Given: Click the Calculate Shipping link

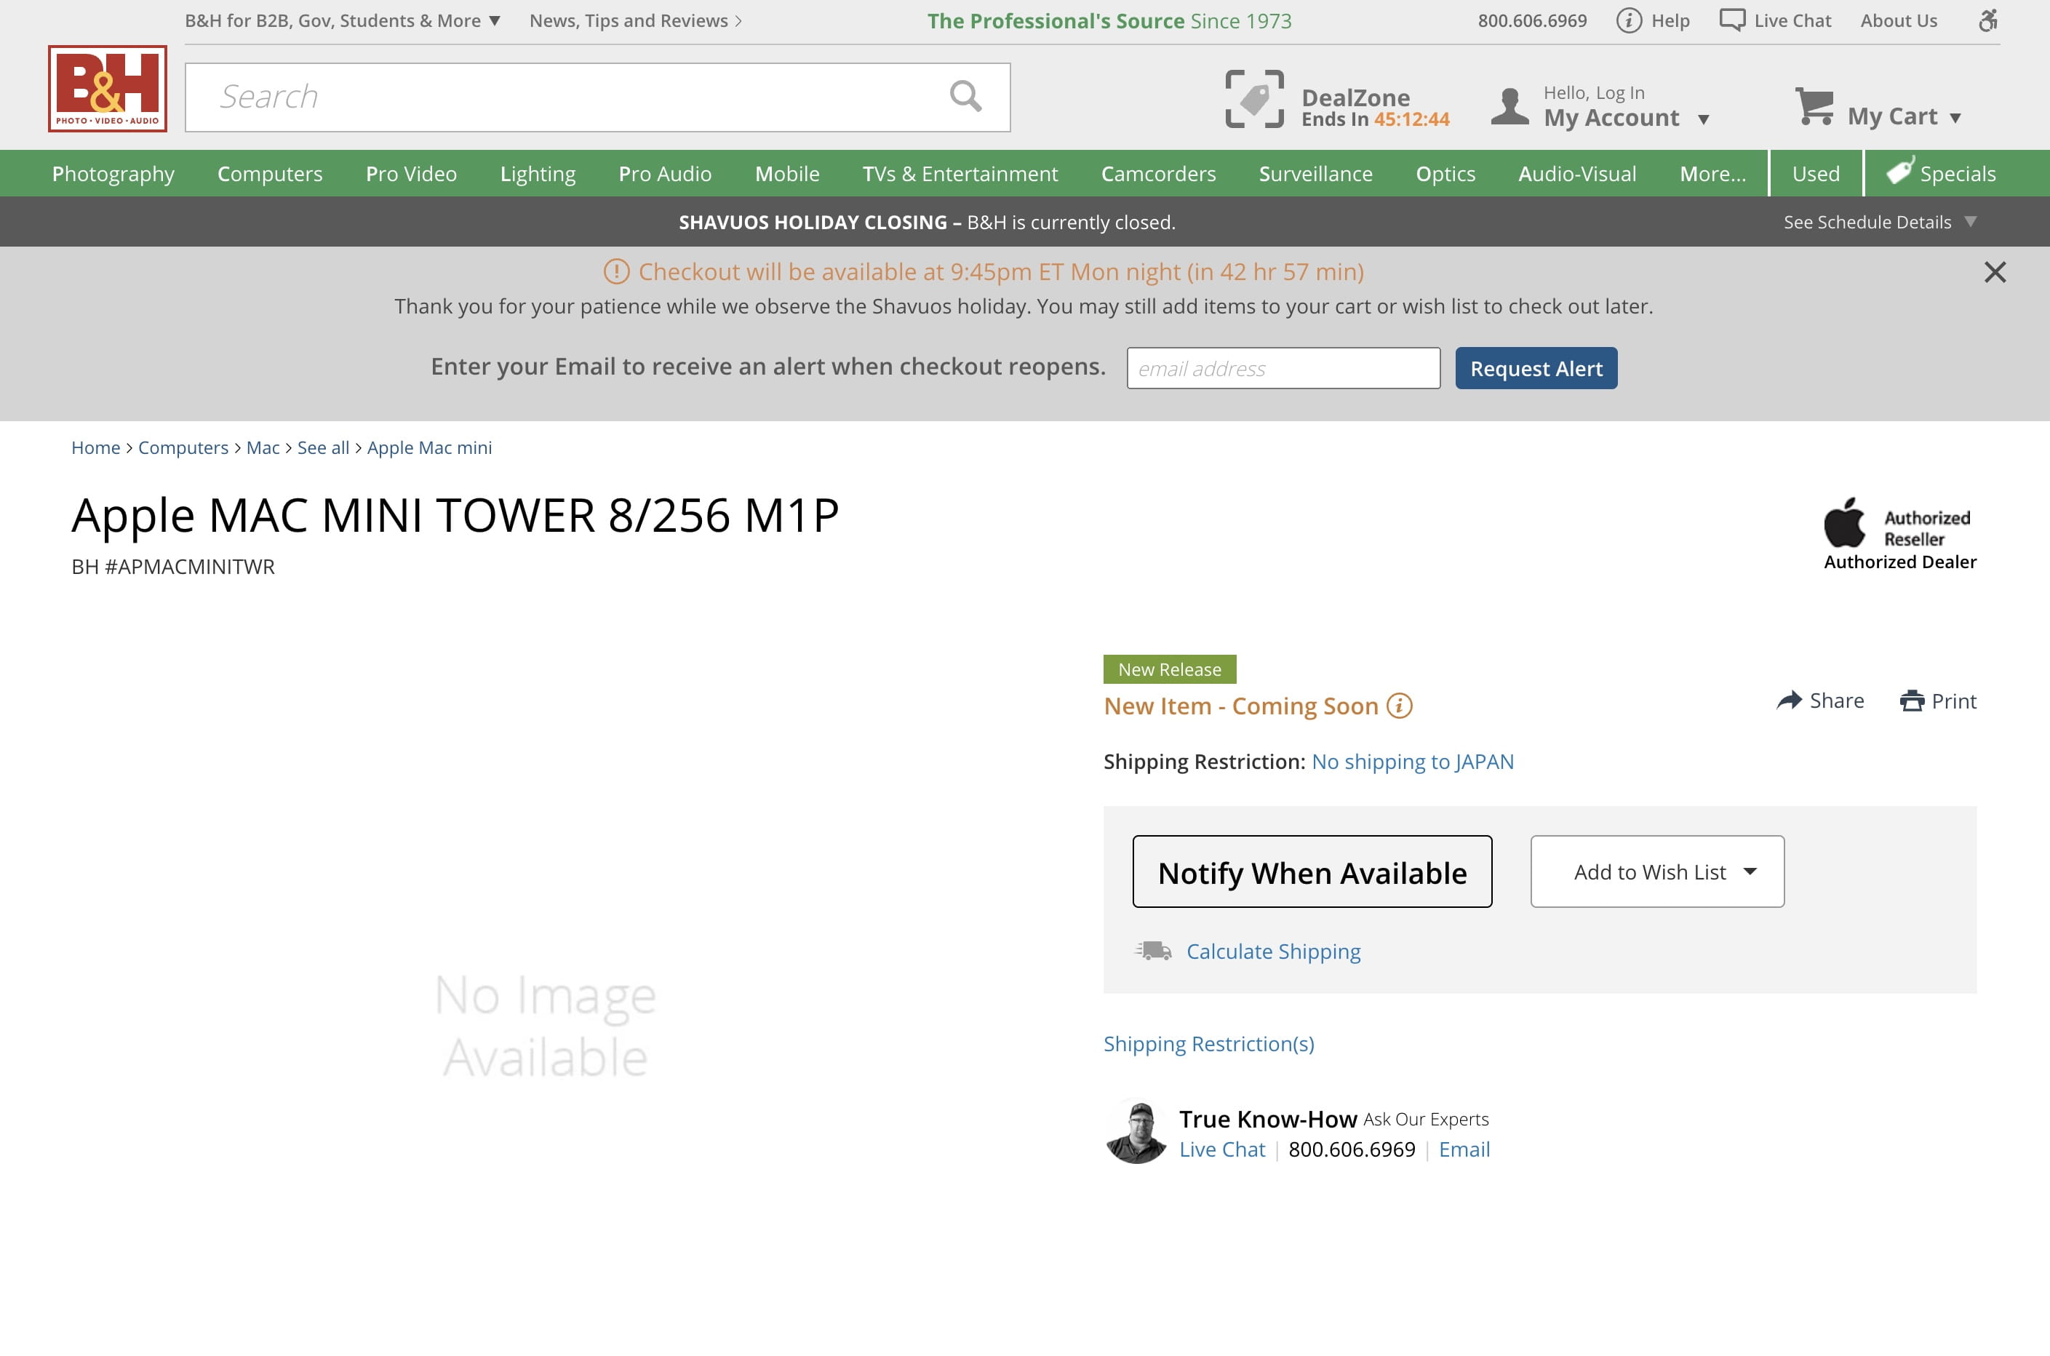Looking at the screenshot, I should coord(1273,952).
